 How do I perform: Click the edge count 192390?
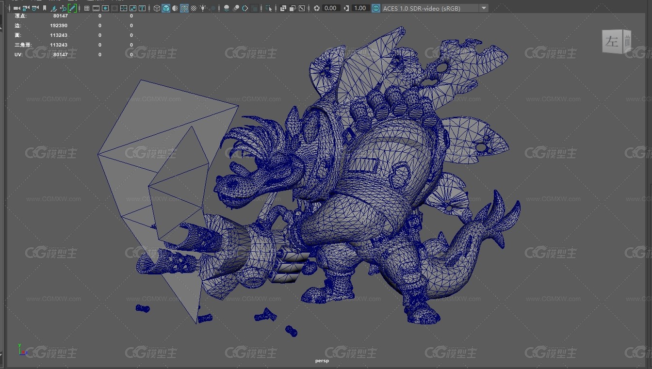[x=59, y=25]
